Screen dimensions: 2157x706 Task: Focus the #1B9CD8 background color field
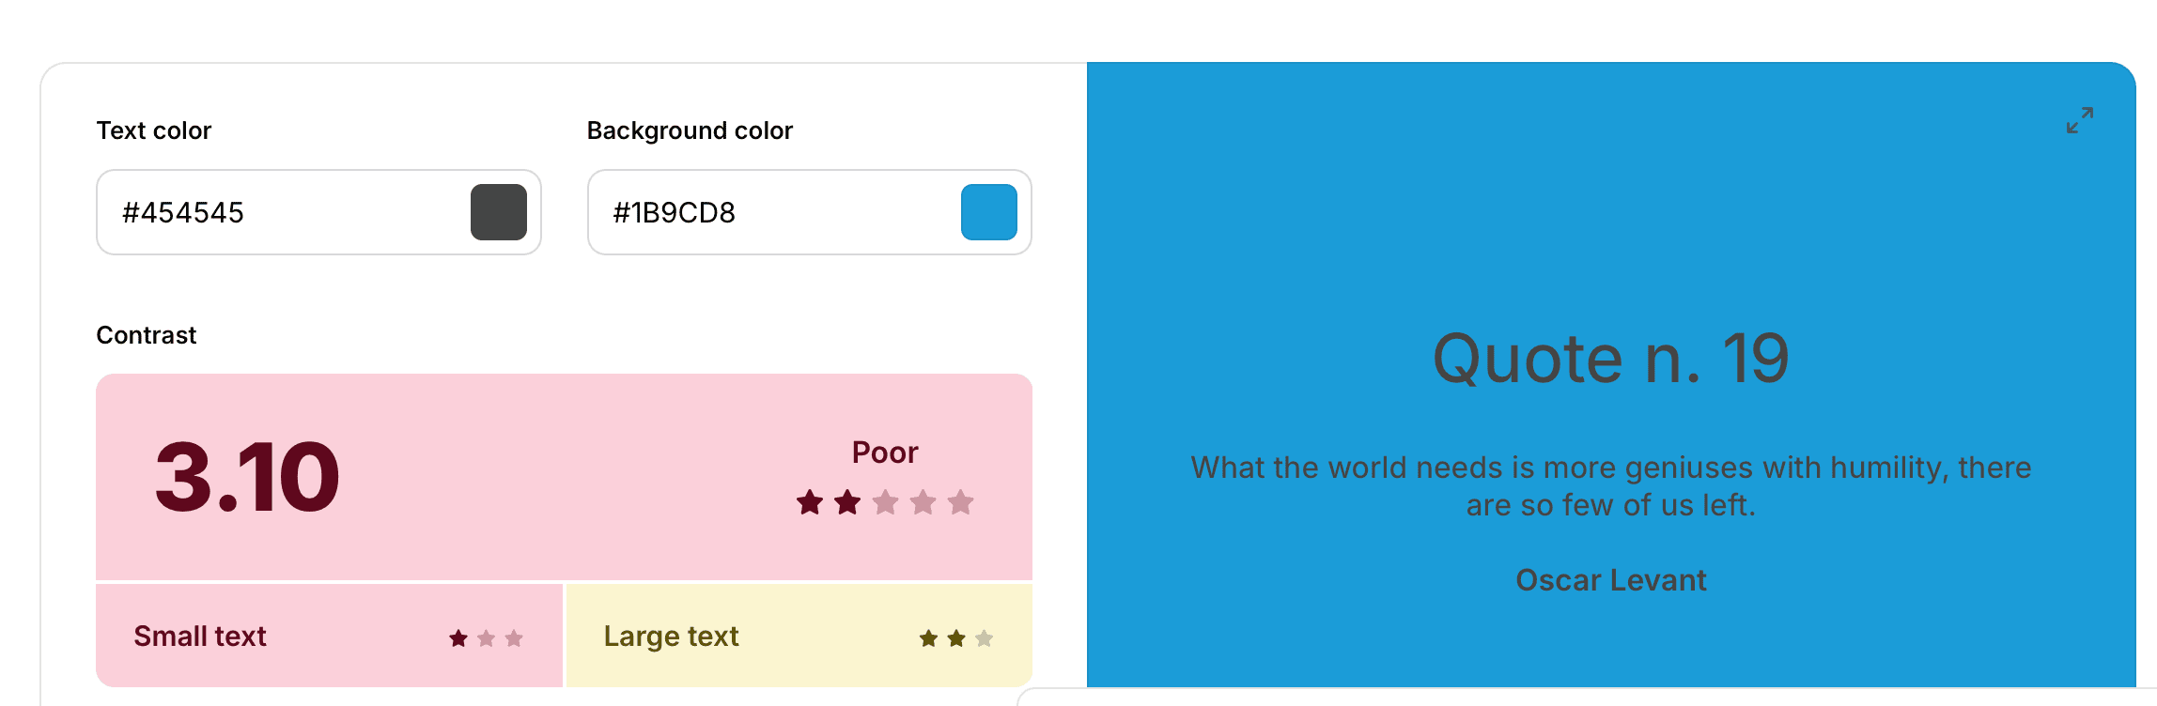click(770, 212)
